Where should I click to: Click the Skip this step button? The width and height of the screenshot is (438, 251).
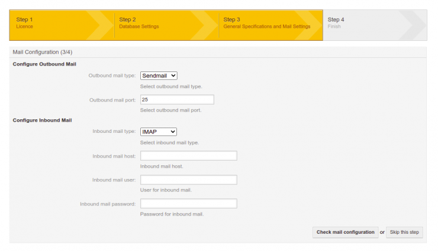(404, 232)
